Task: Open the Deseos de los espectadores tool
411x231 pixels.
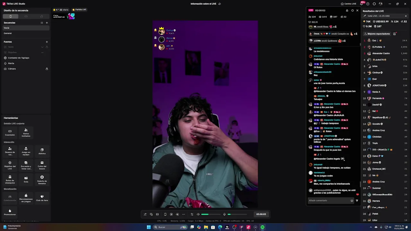Action: tap(10, 151)
